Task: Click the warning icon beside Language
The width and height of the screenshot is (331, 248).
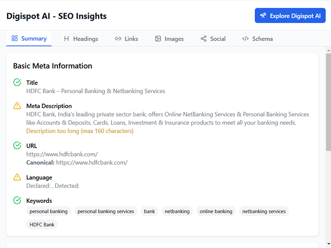Action: (17, 177)
